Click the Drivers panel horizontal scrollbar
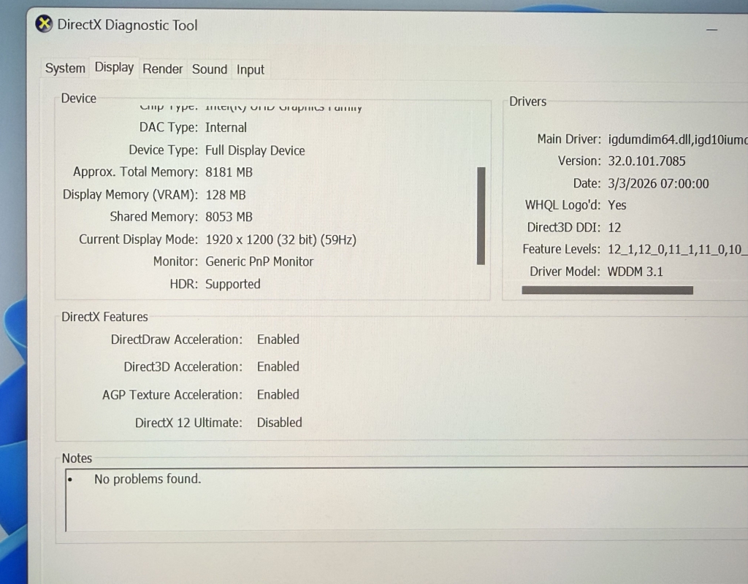Viewport: 748px width, 584px height. pyautogui.click(x=607, y=291)
